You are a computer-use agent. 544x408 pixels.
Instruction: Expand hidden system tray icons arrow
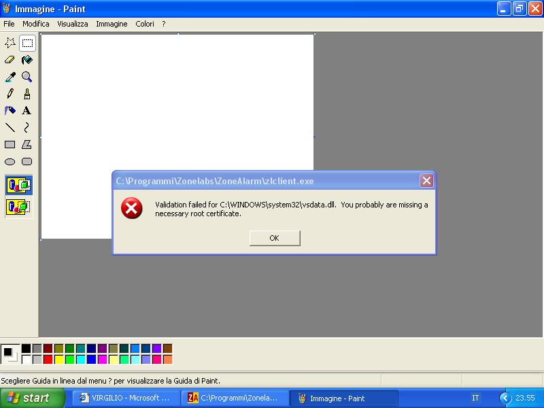tap(505, 398)
